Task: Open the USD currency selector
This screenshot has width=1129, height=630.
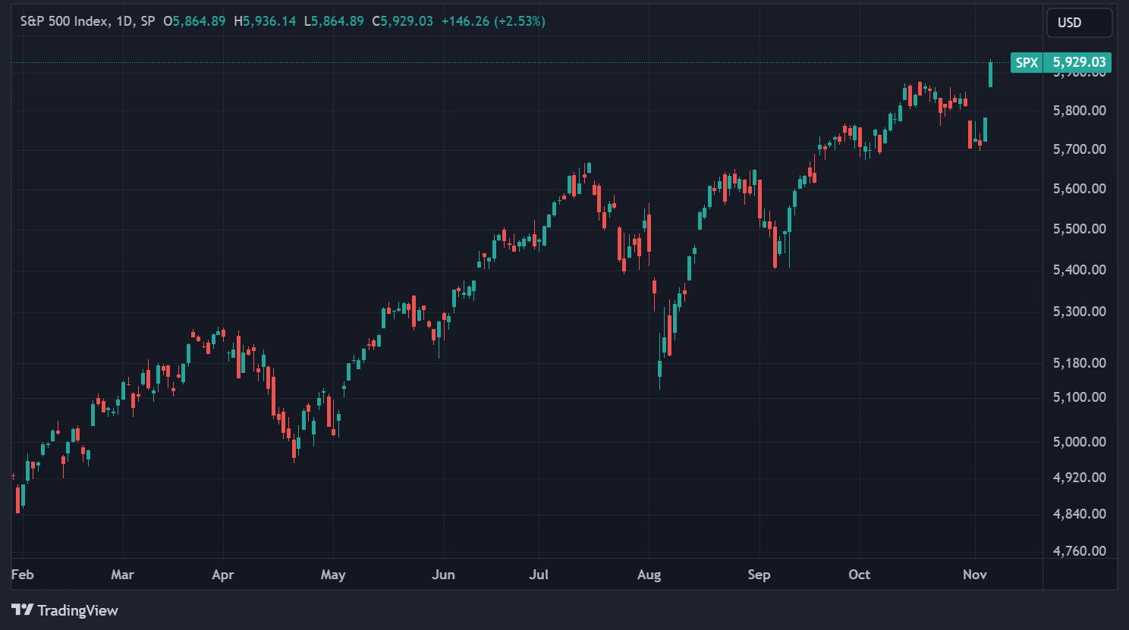Action: pyautogui.click(x=1078, y=22)
